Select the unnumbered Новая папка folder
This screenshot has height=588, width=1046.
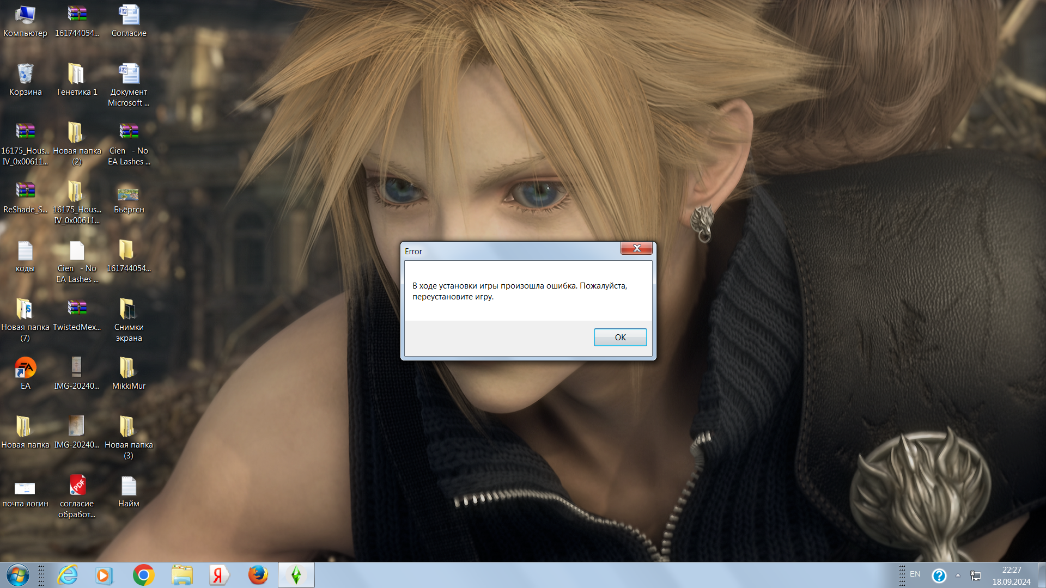pyautogui.click(x=25, y=433)
